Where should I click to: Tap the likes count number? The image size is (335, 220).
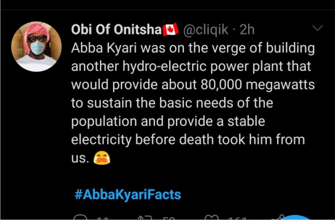coord(237,218)
